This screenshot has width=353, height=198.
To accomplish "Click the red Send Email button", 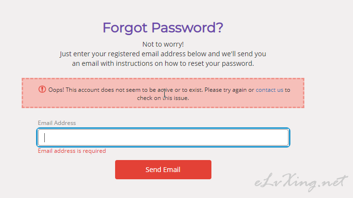I will pyautogui.click(x=163, y=170).
